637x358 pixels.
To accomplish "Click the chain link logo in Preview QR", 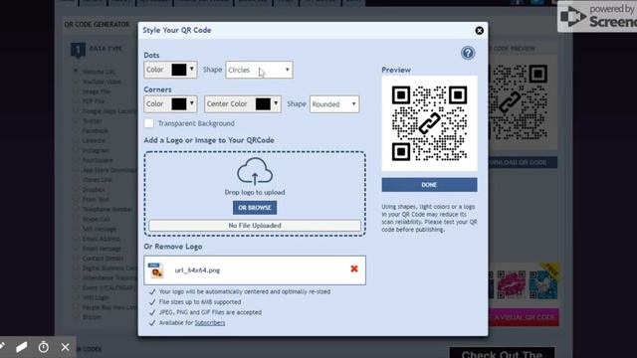I will 429,123.
